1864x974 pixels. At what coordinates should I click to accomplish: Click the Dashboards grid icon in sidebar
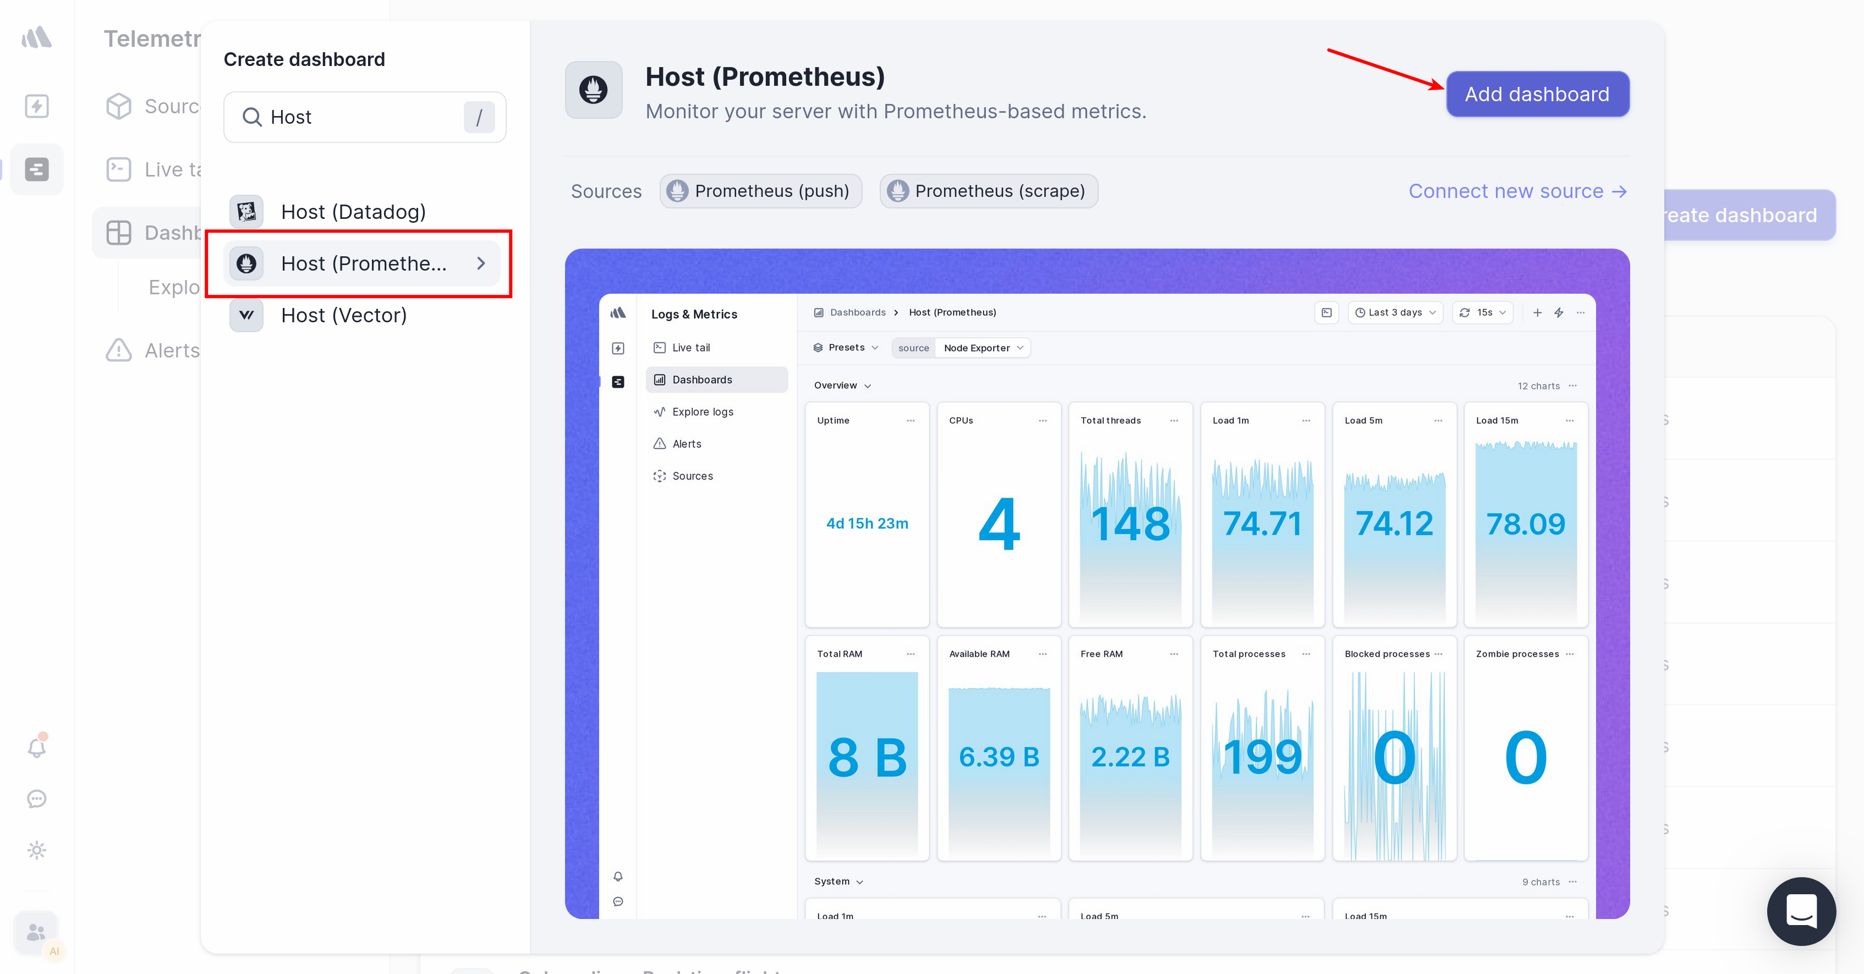pos(119,233)
